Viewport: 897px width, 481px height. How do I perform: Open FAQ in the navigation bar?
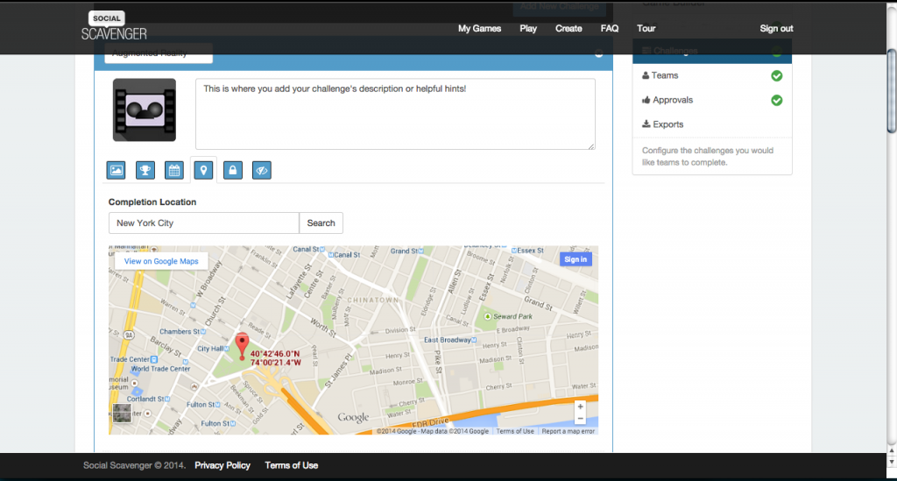tap(610, 29)
